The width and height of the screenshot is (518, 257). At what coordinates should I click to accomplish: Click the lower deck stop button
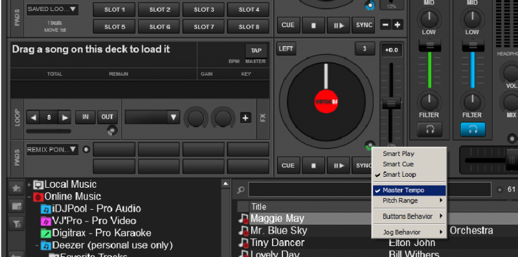[x=313, y=166]
